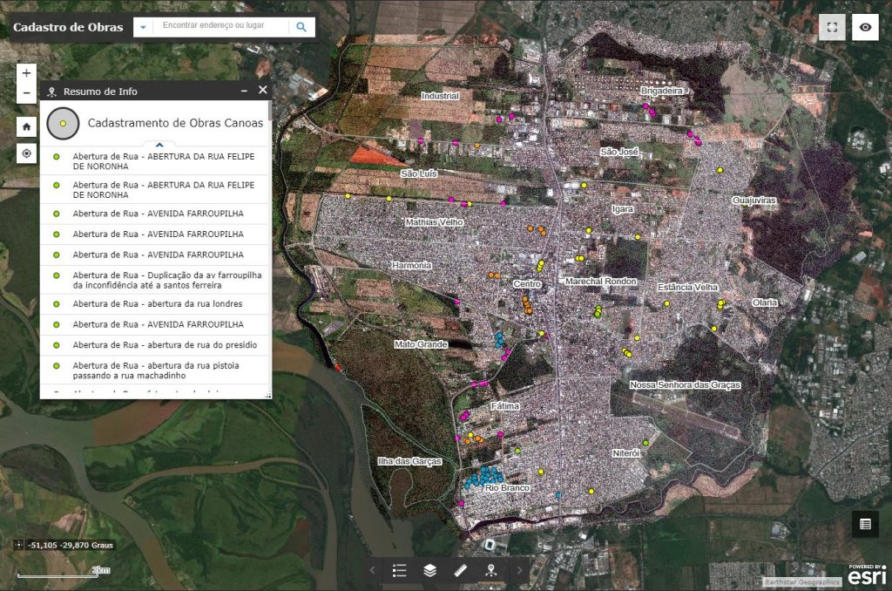The image size is (892, 591).
Task: Collapse the Cadastramento de Obras Canoas list
Action: (x=160, y=145)
